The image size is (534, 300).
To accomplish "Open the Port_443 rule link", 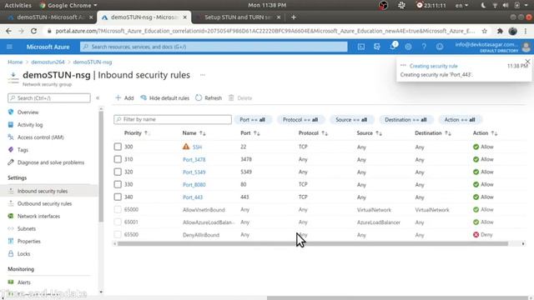I will (x=193, y=197).
